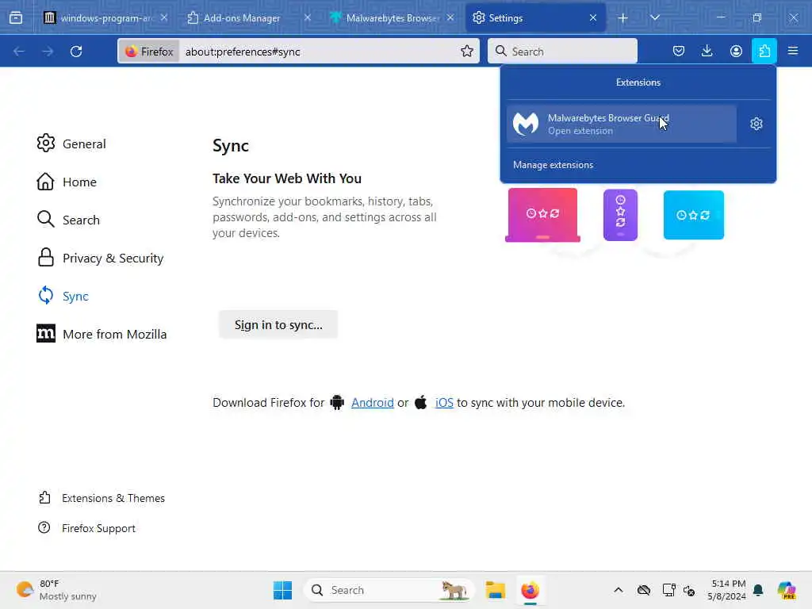Click the display/network tray icon

click(668, 590)
